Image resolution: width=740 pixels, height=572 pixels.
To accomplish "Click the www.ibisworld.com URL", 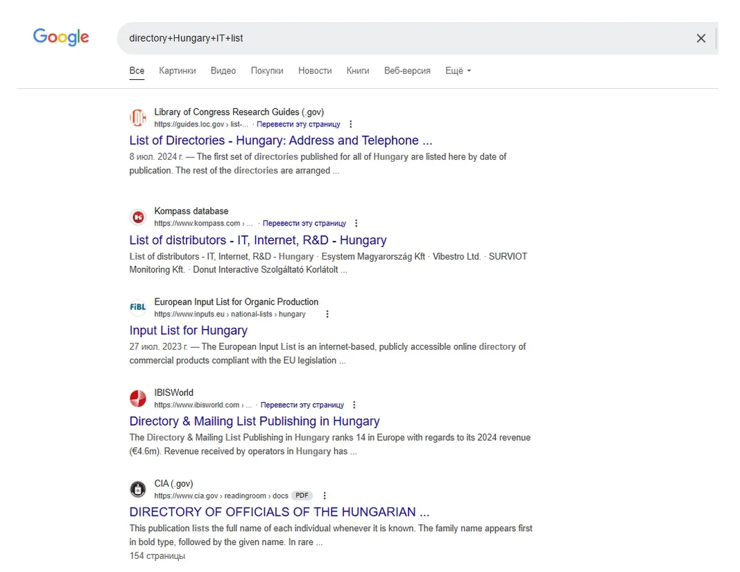I will [203, 405].
